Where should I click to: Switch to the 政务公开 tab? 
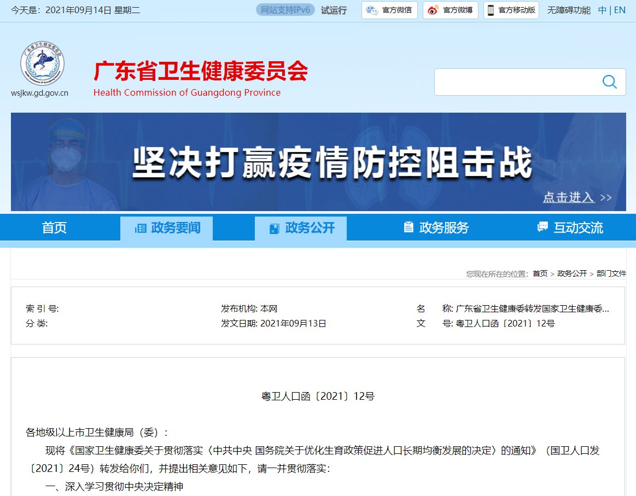tap(301, 228)
